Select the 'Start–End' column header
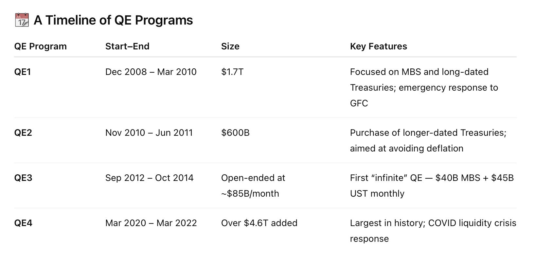This screenshot has width=534, height=265. (127, 46)
